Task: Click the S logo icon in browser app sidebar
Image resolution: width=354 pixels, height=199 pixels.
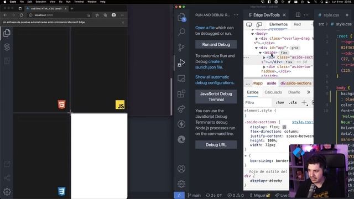Action: (7, 47)
